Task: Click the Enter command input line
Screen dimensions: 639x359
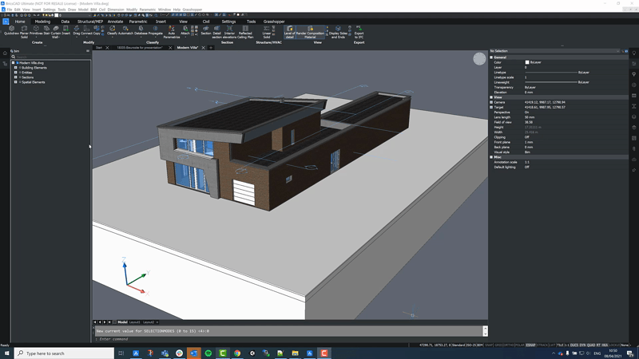Action: (289, 339)
